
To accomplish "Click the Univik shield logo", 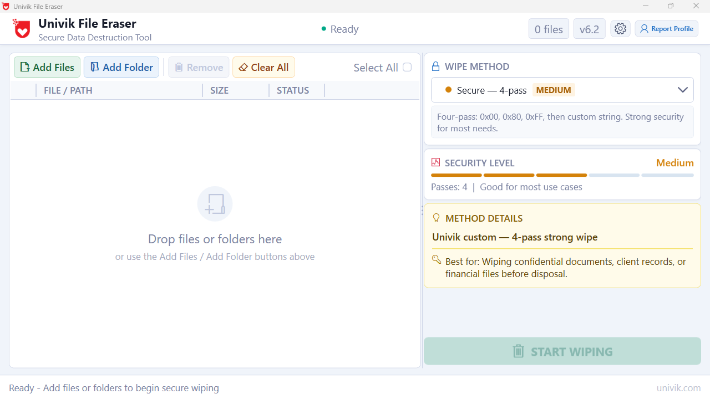I will pos(21,28).
